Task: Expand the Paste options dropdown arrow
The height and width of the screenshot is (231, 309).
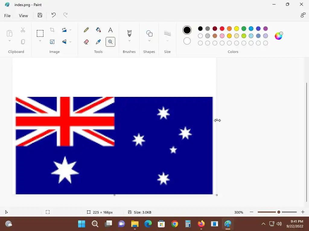Action: (9, 41)
